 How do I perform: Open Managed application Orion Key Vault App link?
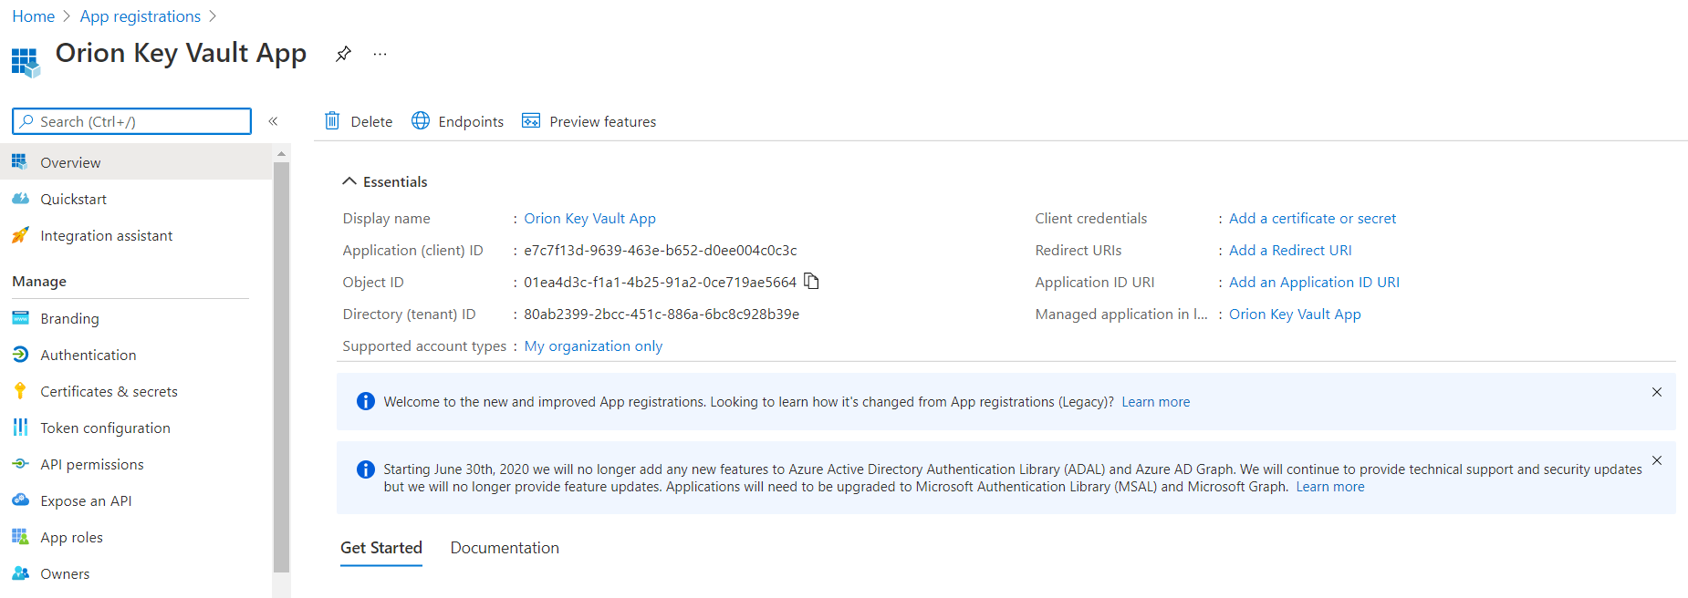click(1295, 314)
